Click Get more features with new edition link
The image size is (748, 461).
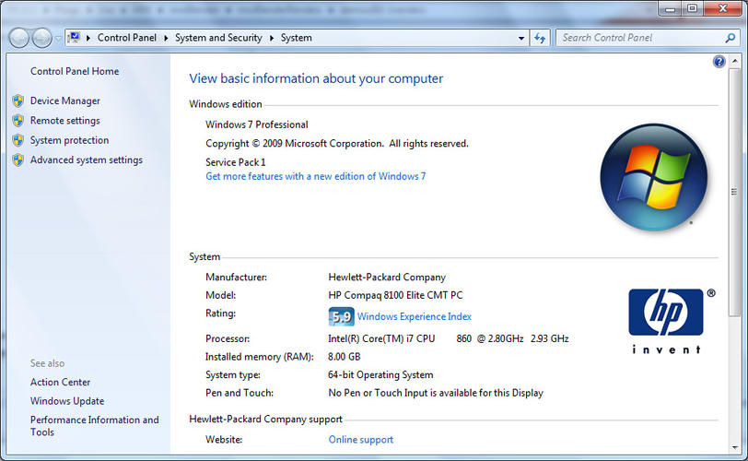click(x=315, y=176)
